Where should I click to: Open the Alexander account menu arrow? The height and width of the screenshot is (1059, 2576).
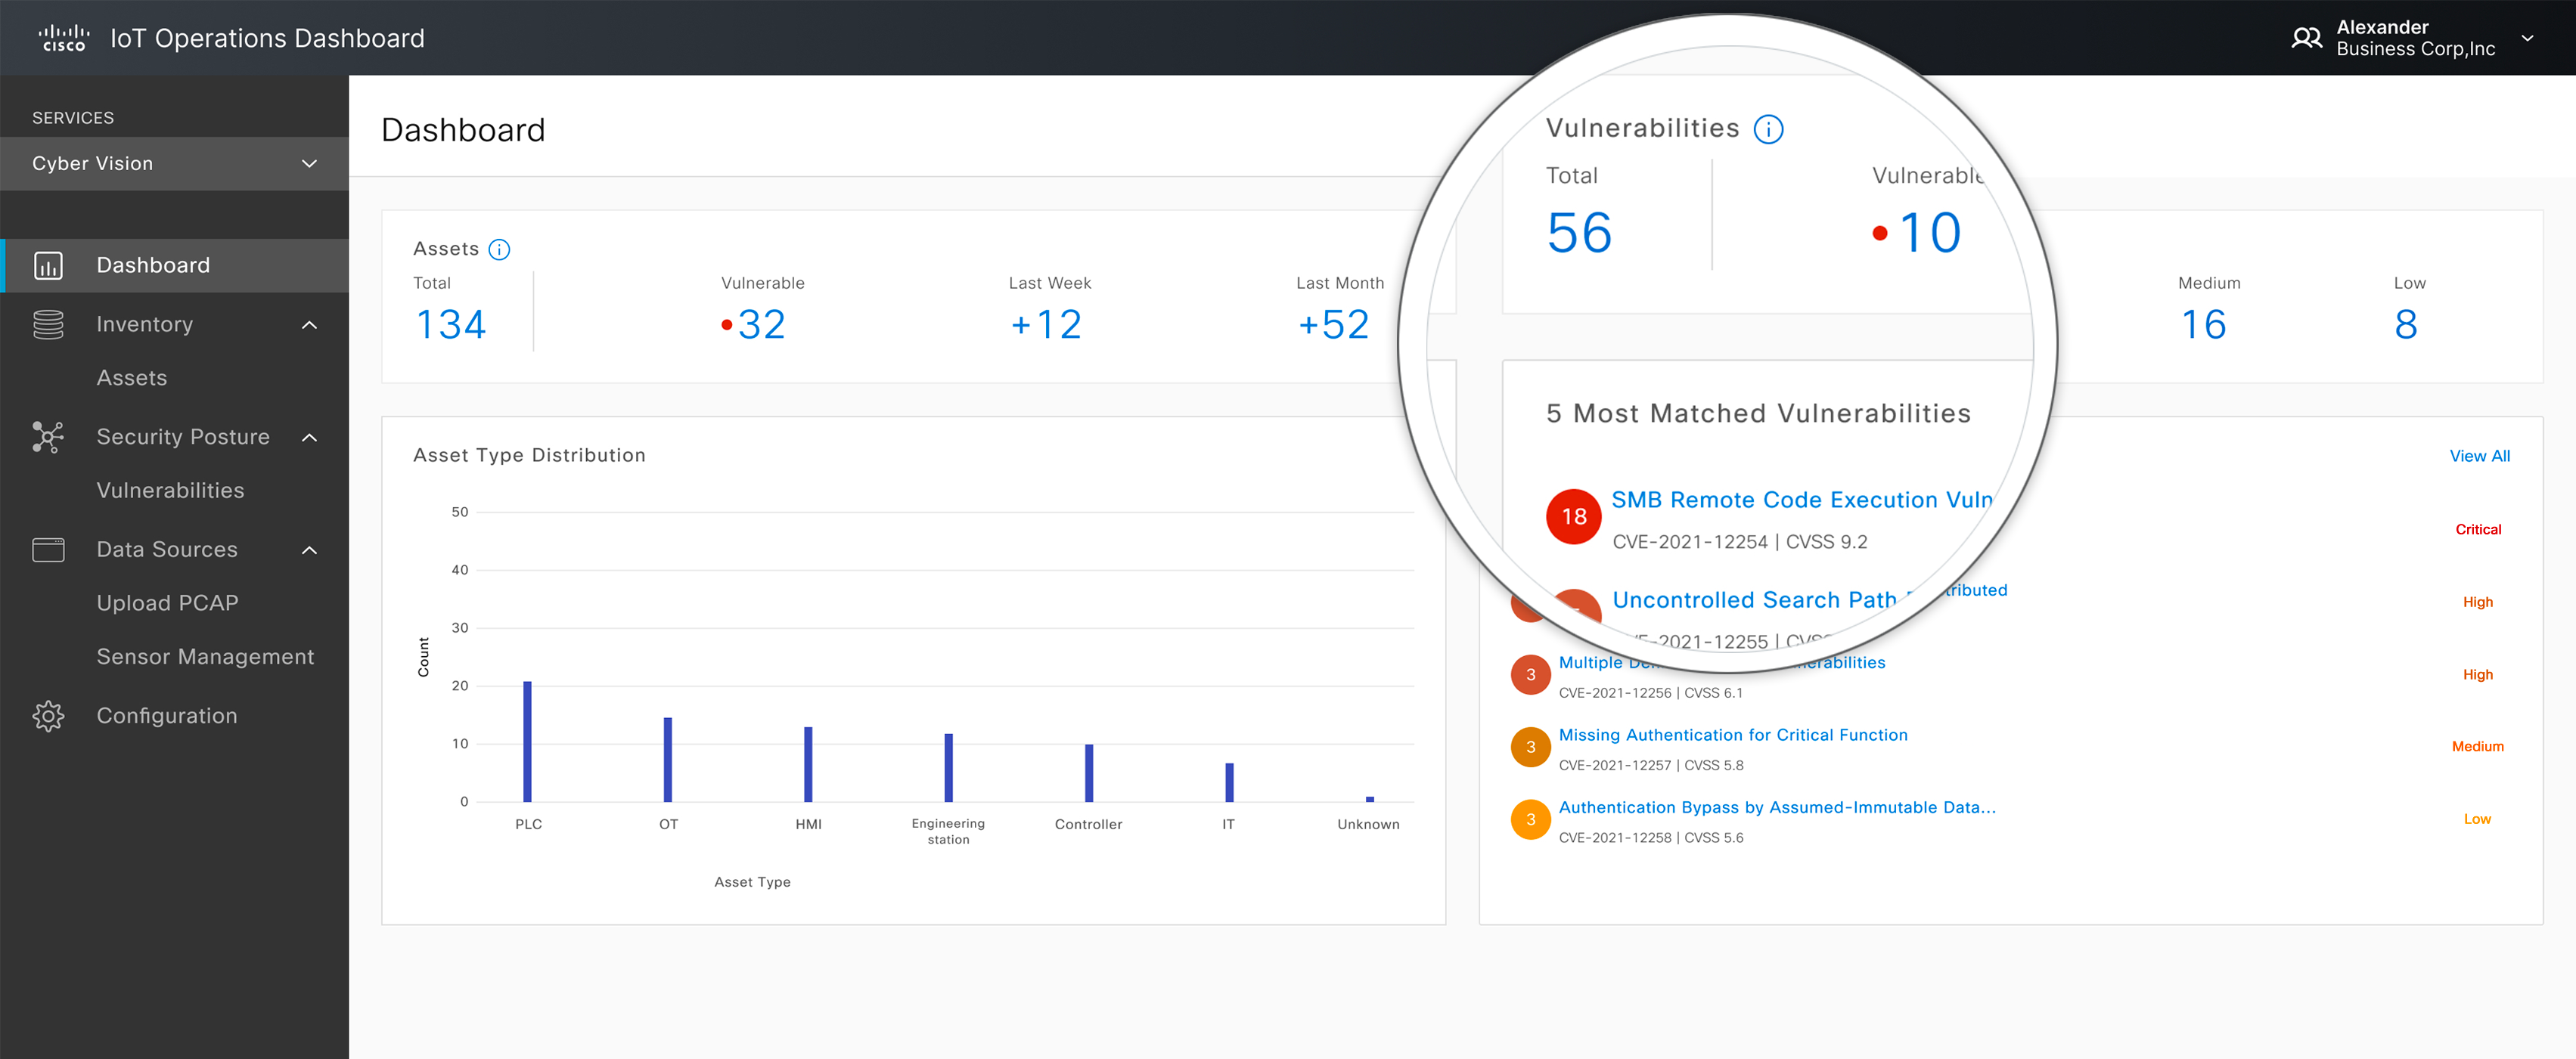point(2527,38)
